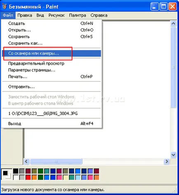
Task: Pick the light sky-blue palette swatch
Action: [x=78, y=177]
